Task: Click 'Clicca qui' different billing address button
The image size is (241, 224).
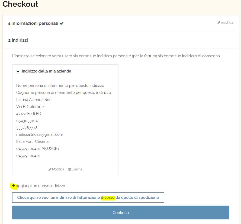Action: 88,197
